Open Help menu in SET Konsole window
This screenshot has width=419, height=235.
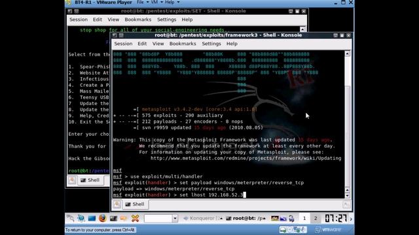pyautogui.click(x=187, y=20)
